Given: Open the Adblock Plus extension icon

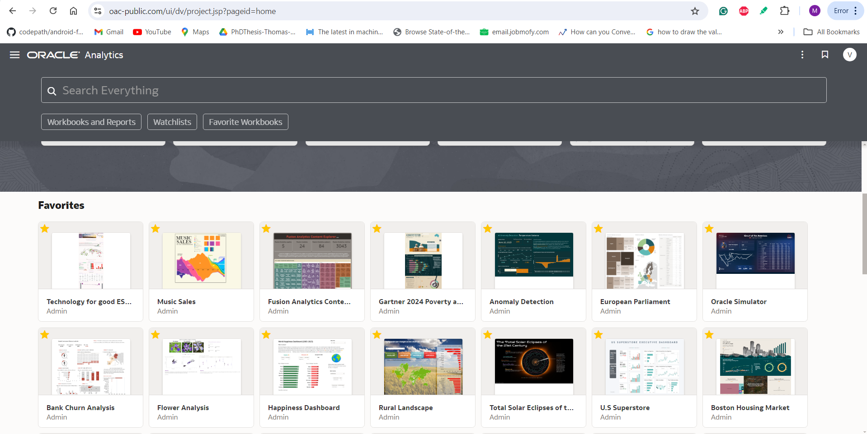Looking at the screenshot, I should click(744, 11).
